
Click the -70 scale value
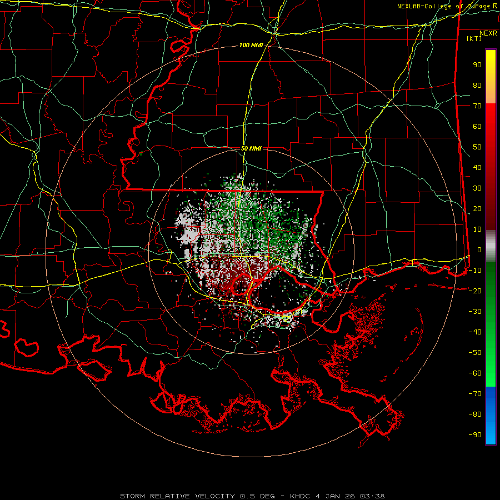(x=475, y=393)
